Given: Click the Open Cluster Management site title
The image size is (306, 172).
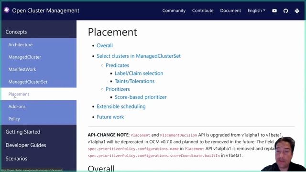Looking at the screenshot, I should point(46,11).
